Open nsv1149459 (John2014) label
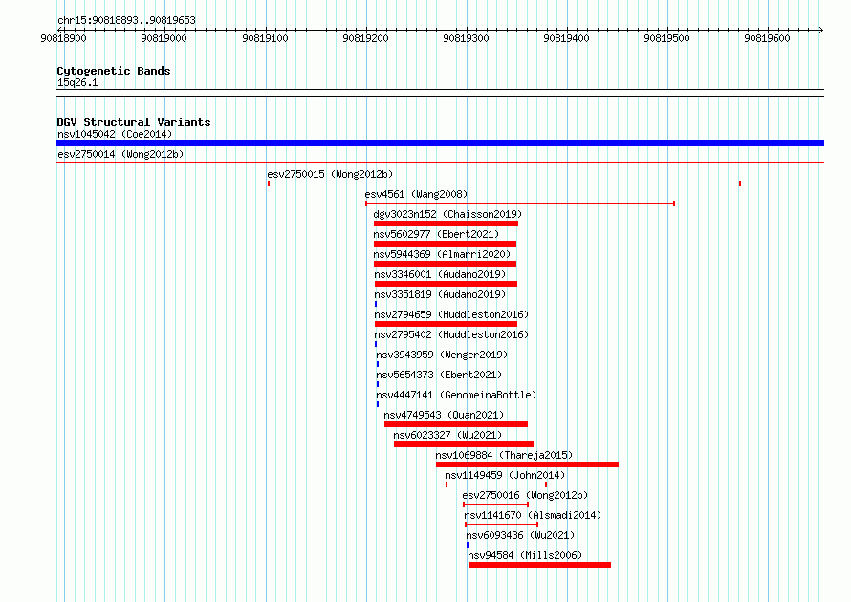Screen dimensions: 851x602 [505, 475]
